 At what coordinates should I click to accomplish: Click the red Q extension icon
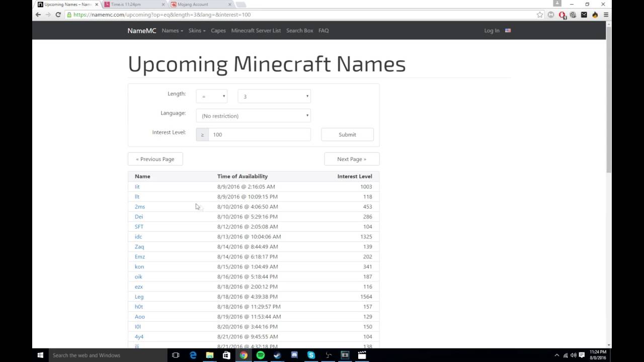(562, 15)
